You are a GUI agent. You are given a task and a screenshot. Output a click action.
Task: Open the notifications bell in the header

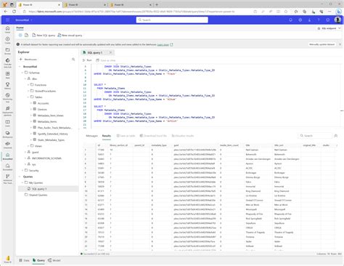pos(291,20)
